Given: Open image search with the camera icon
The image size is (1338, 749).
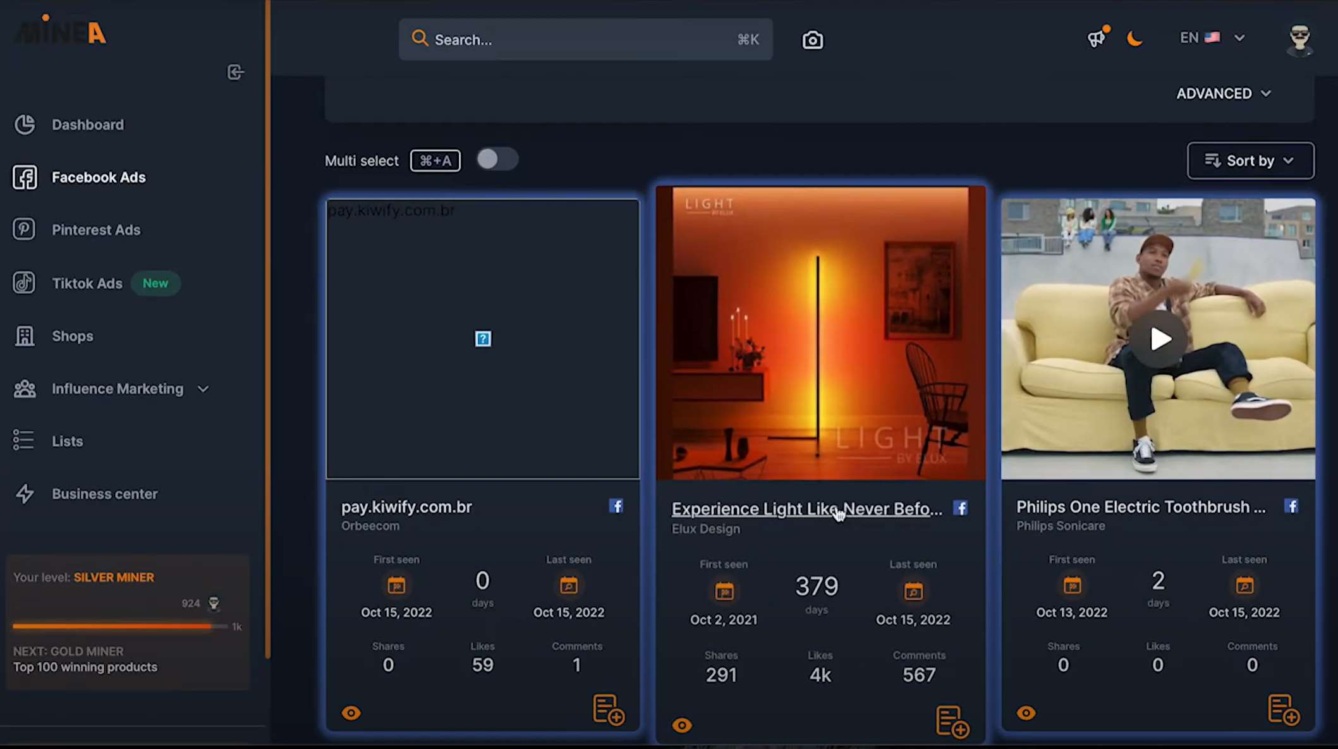Looking at the screenshot, I should coord(812,39).
